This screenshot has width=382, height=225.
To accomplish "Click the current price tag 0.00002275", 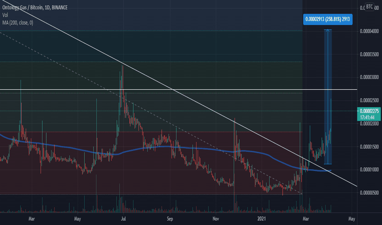I will pyautogui.click(x=369, y=111).
